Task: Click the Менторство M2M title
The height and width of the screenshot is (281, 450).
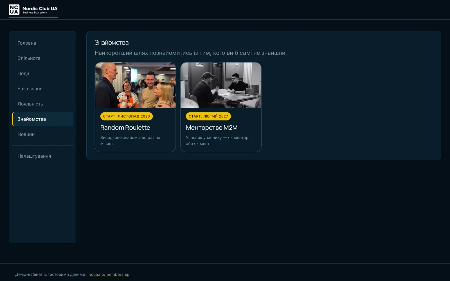Action: click(212, 128)
